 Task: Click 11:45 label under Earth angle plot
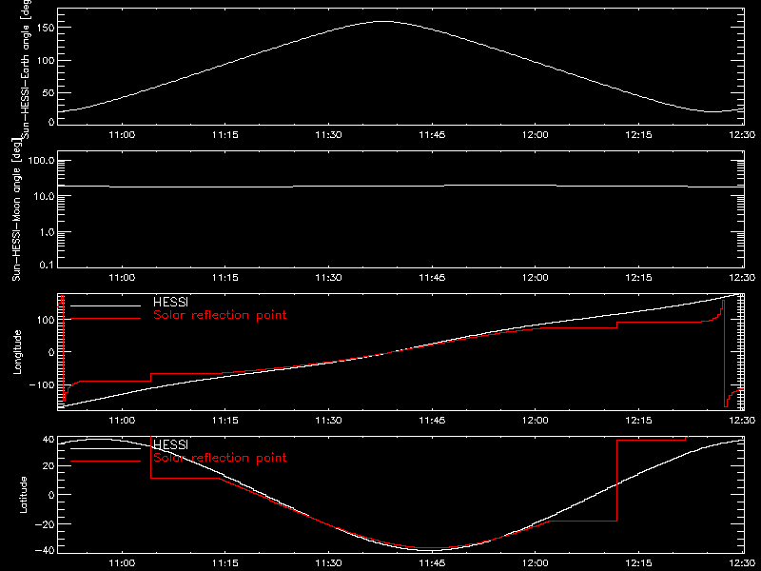pyautogui.click(x=432, y=135)
